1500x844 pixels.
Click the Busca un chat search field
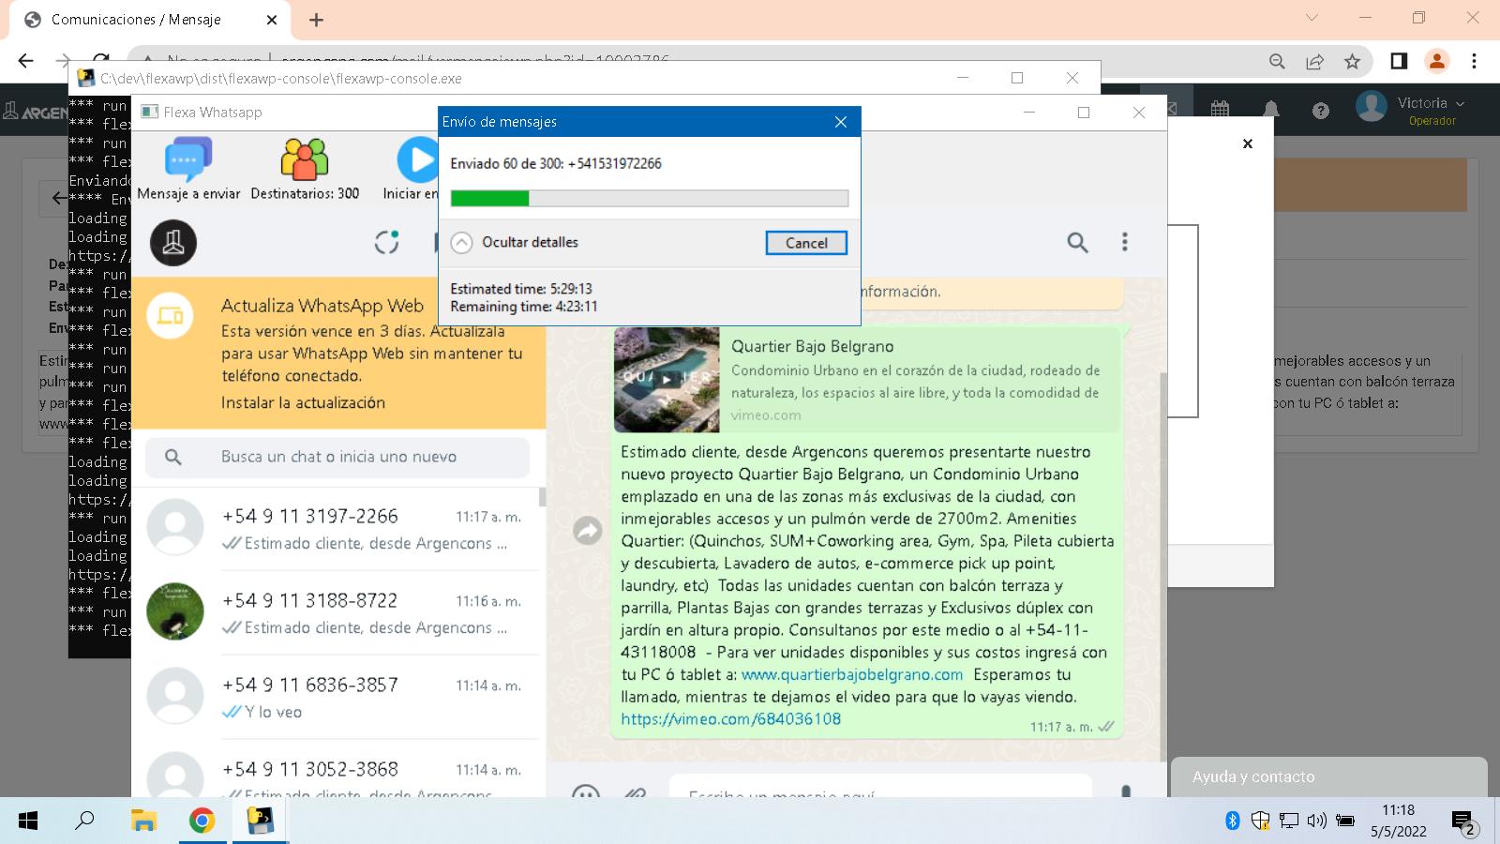coord(337,457)
